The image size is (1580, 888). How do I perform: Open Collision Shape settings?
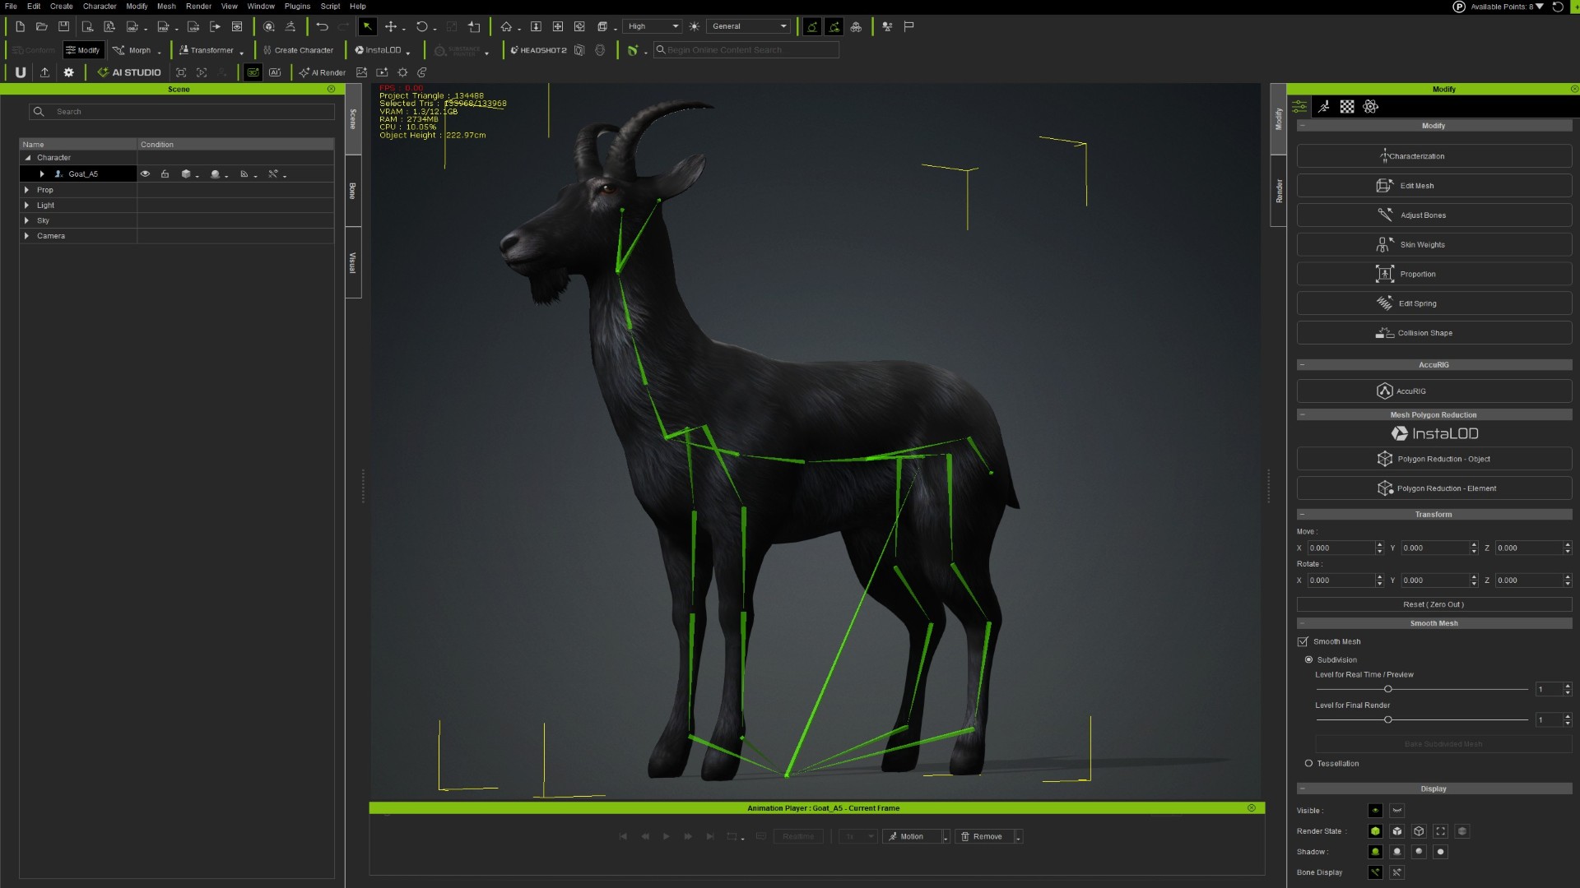(1434, 333)
